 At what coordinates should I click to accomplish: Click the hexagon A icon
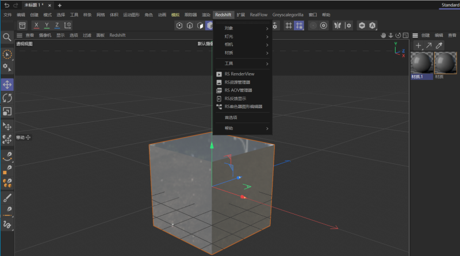click(372, 25)
